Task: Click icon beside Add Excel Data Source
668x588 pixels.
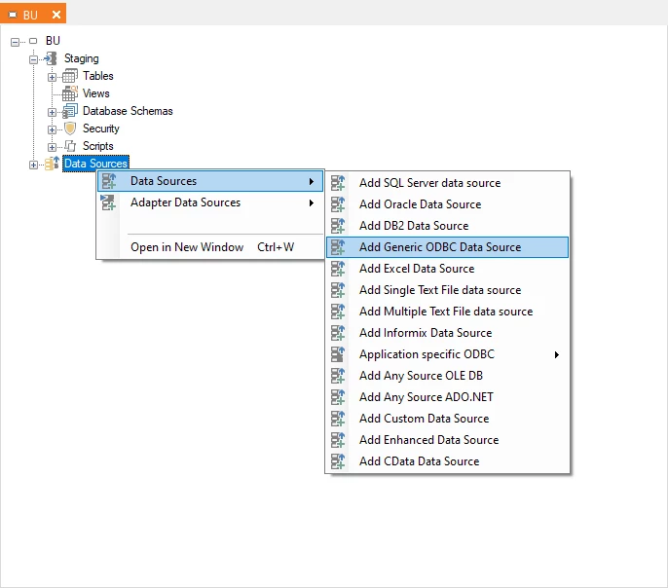Action: (x=338, y=269)
